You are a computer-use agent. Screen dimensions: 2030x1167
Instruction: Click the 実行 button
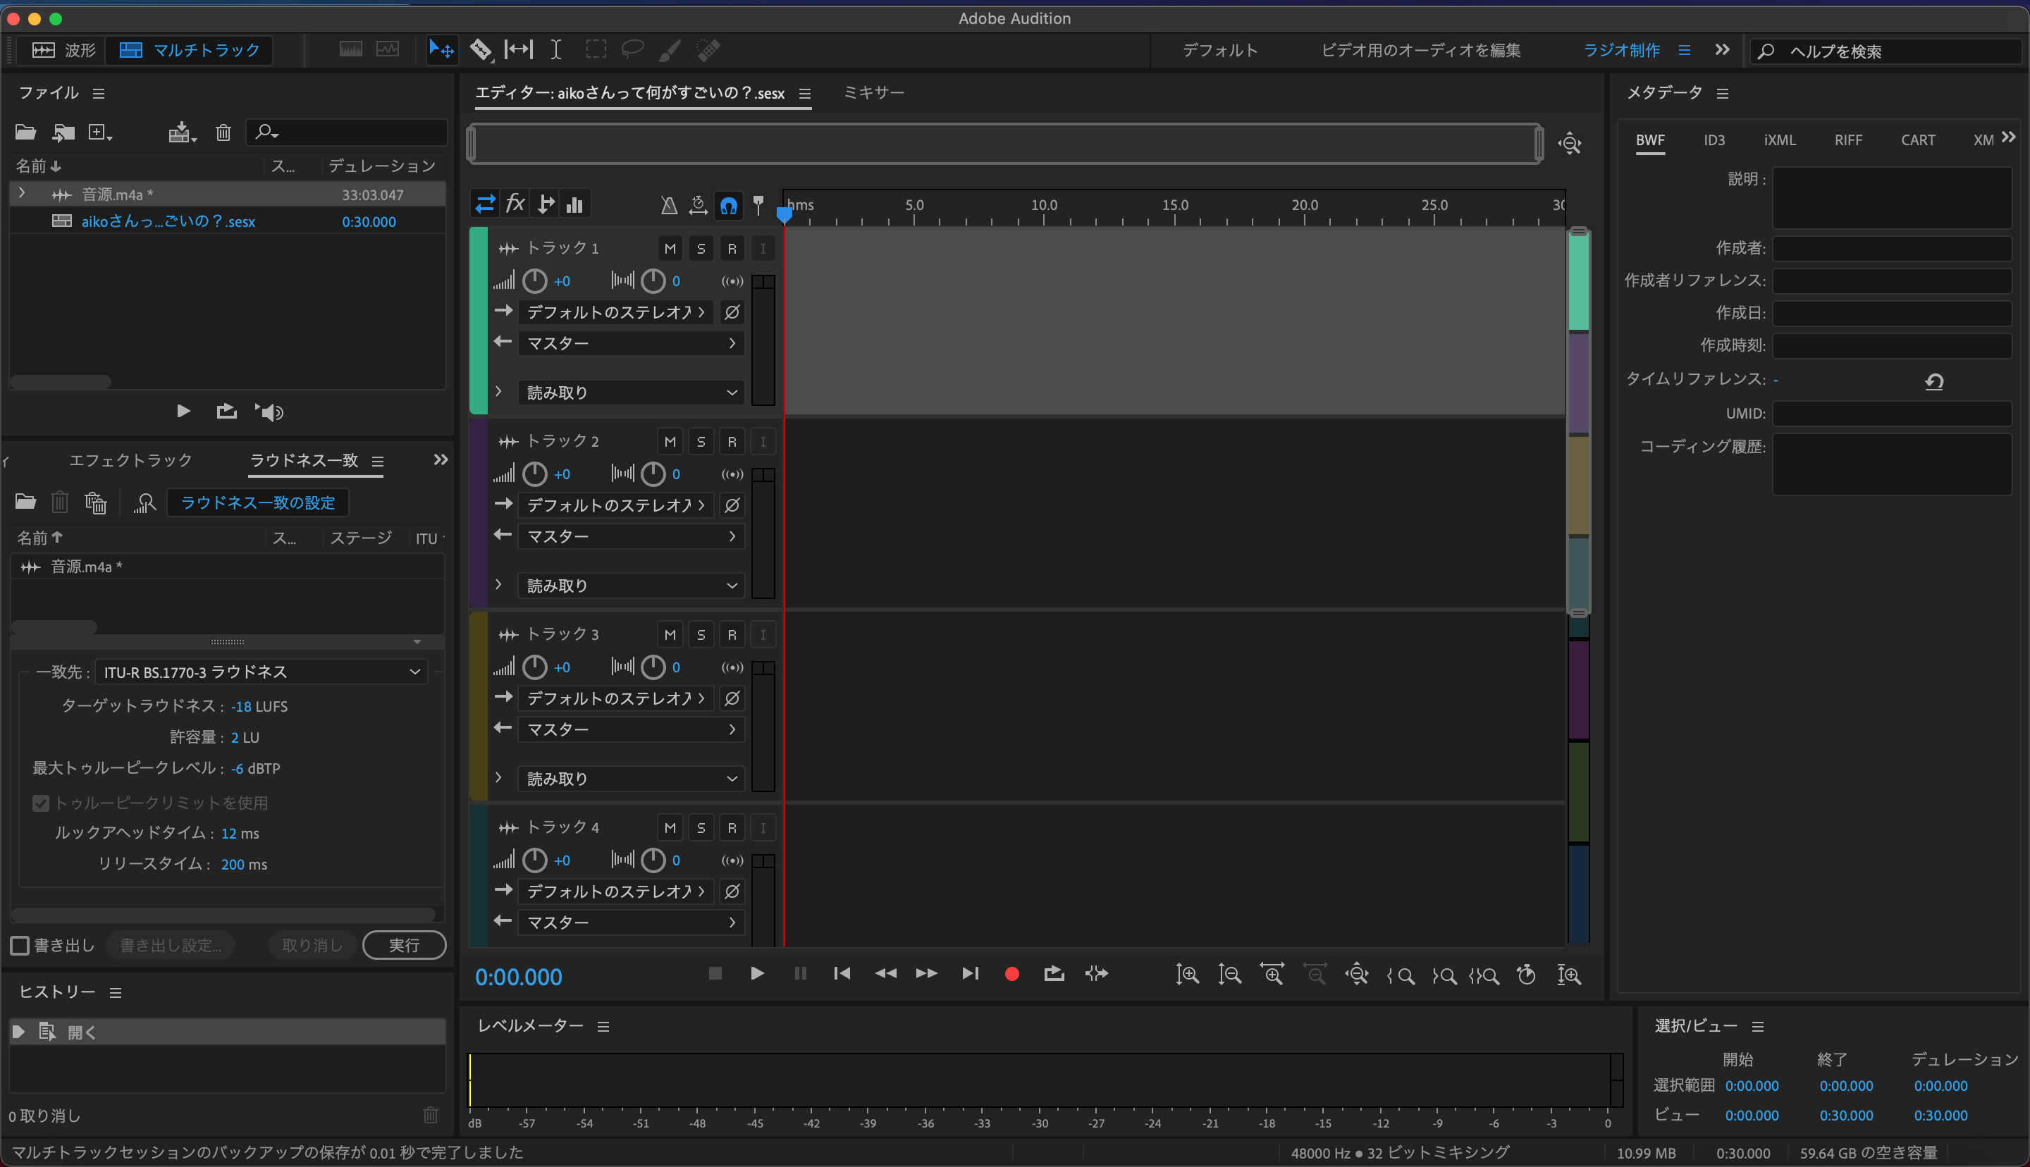(404, 946)
